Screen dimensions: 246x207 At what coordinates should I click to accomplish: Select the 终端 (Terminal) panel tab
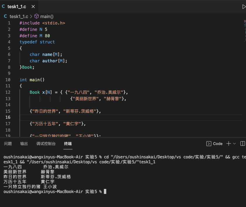click(x=68, y=144)
